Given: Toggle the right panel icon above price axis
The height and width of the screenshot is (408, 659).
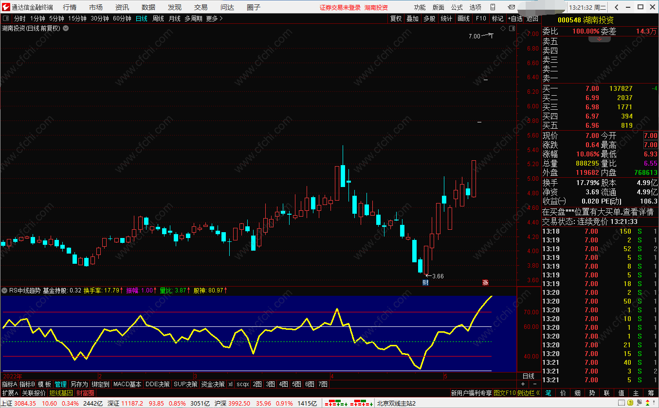Looking at the screenshot, I should point(511,28).
